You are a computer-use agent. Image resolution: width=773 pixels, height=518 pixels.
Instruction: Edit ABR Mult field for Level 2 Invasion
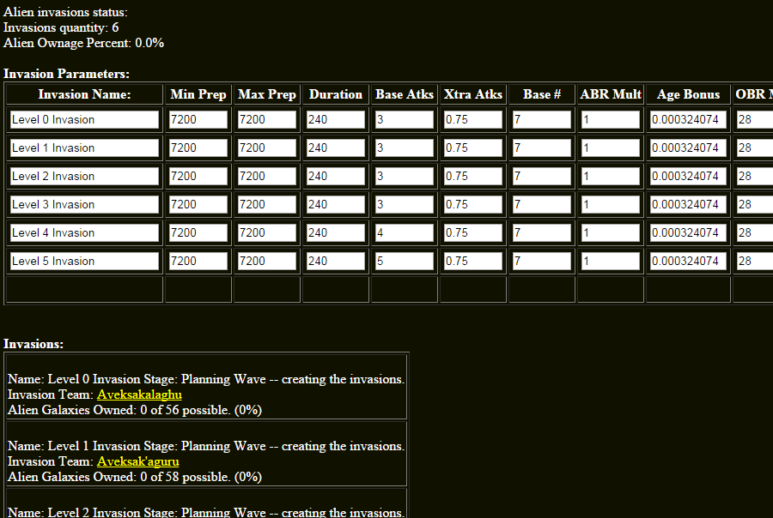pyautogui.click(x=610, y=177)
